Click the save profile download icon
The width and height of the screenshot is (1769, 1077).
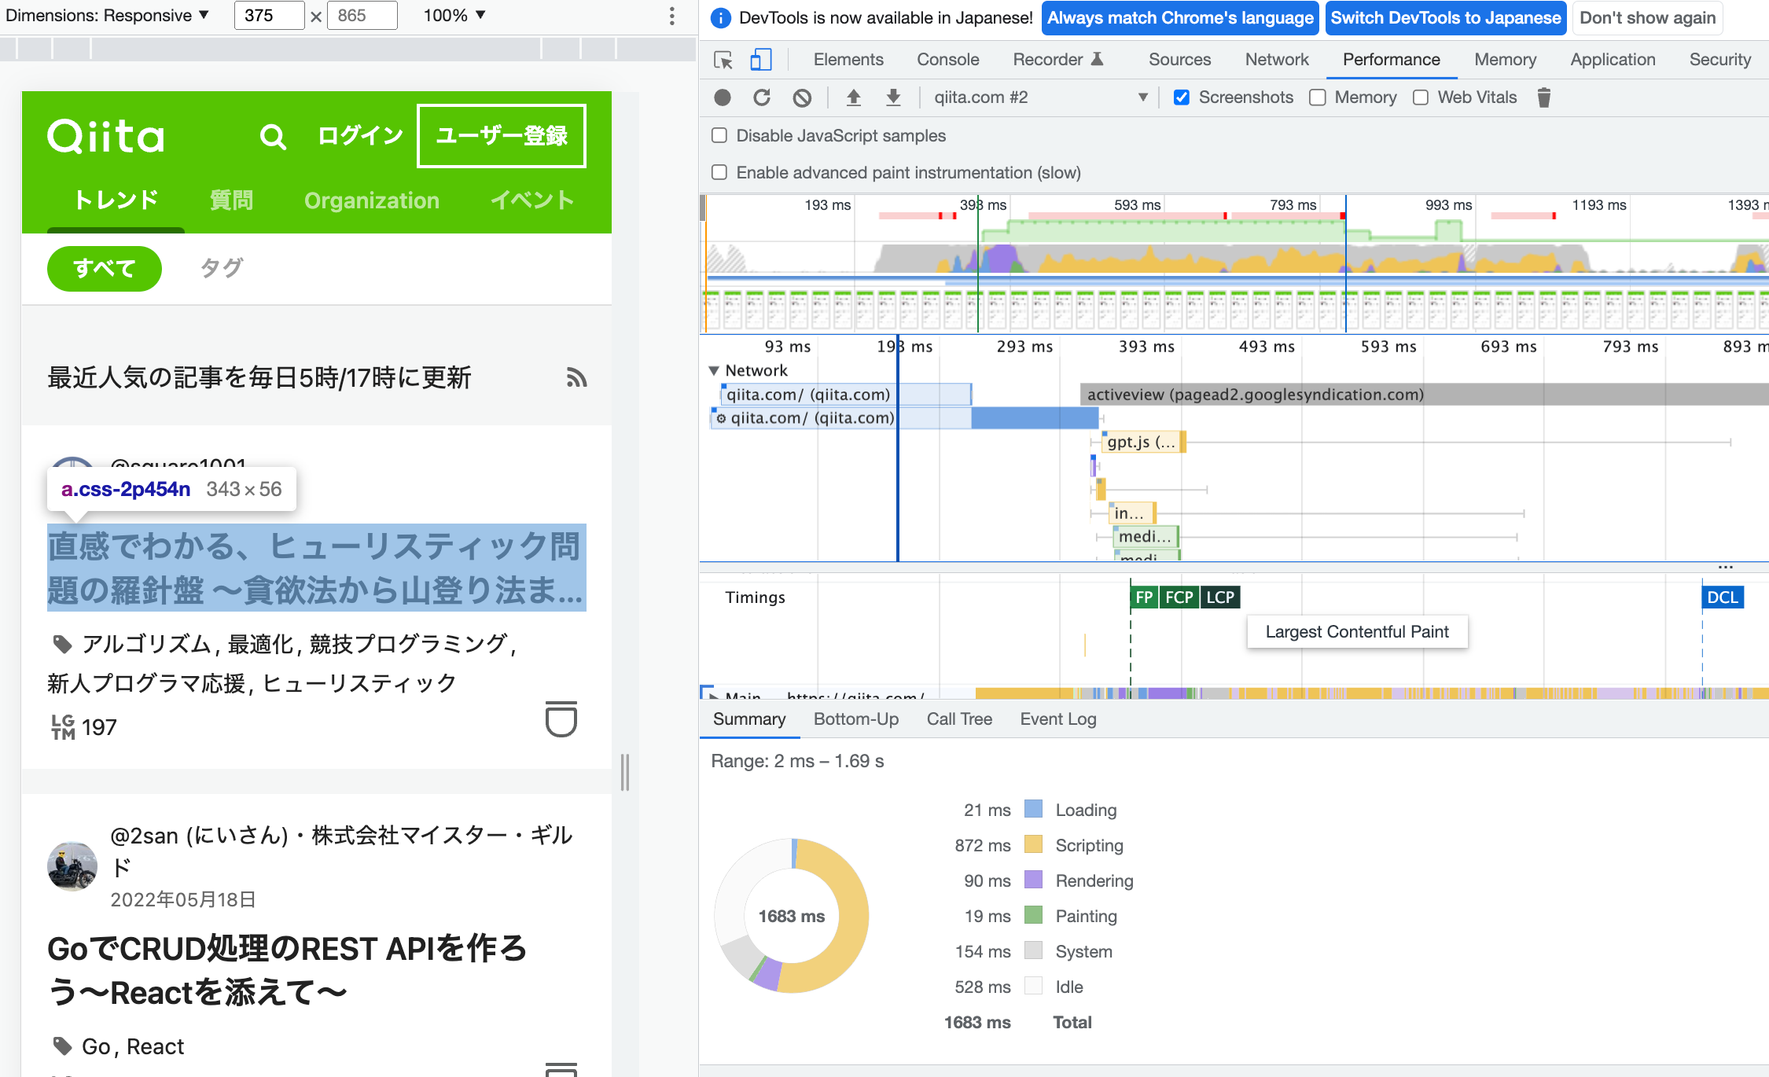(x=892, y=97)
